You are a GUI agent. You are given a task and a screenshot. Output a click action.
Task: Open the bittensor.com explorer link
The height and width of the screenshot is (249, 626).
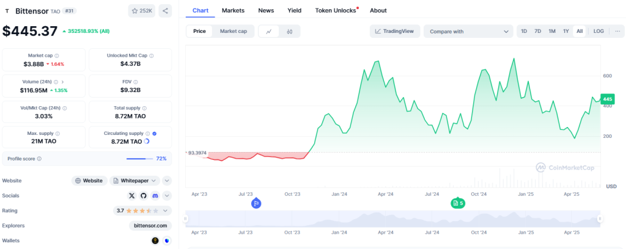coord(150,225)
